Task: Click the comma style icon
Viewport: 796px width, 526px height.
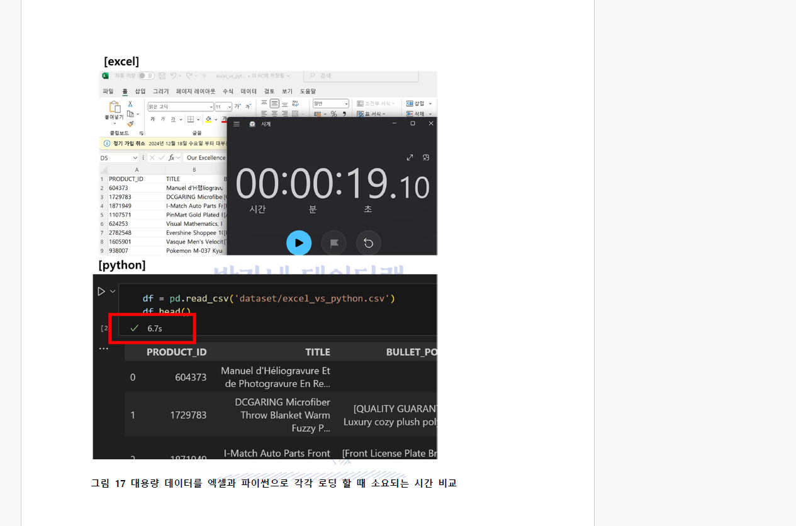Action: [x=344, y=114]
